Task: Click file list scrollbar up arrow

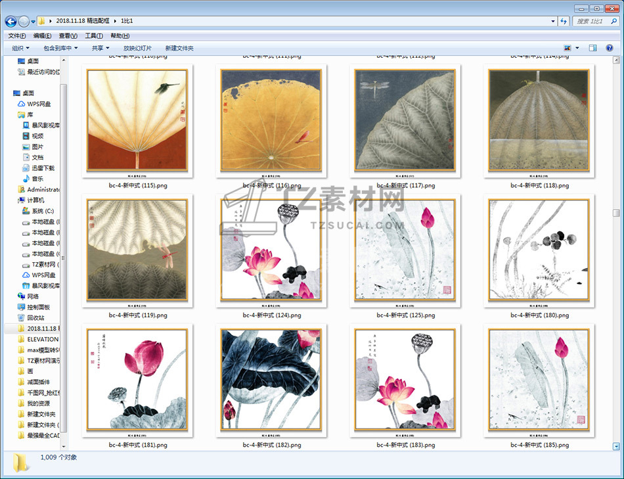Action: click(616, 60)
